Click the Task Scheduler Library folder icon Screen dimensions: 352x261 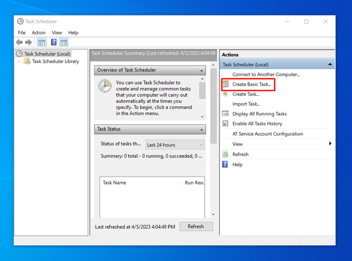27,61
